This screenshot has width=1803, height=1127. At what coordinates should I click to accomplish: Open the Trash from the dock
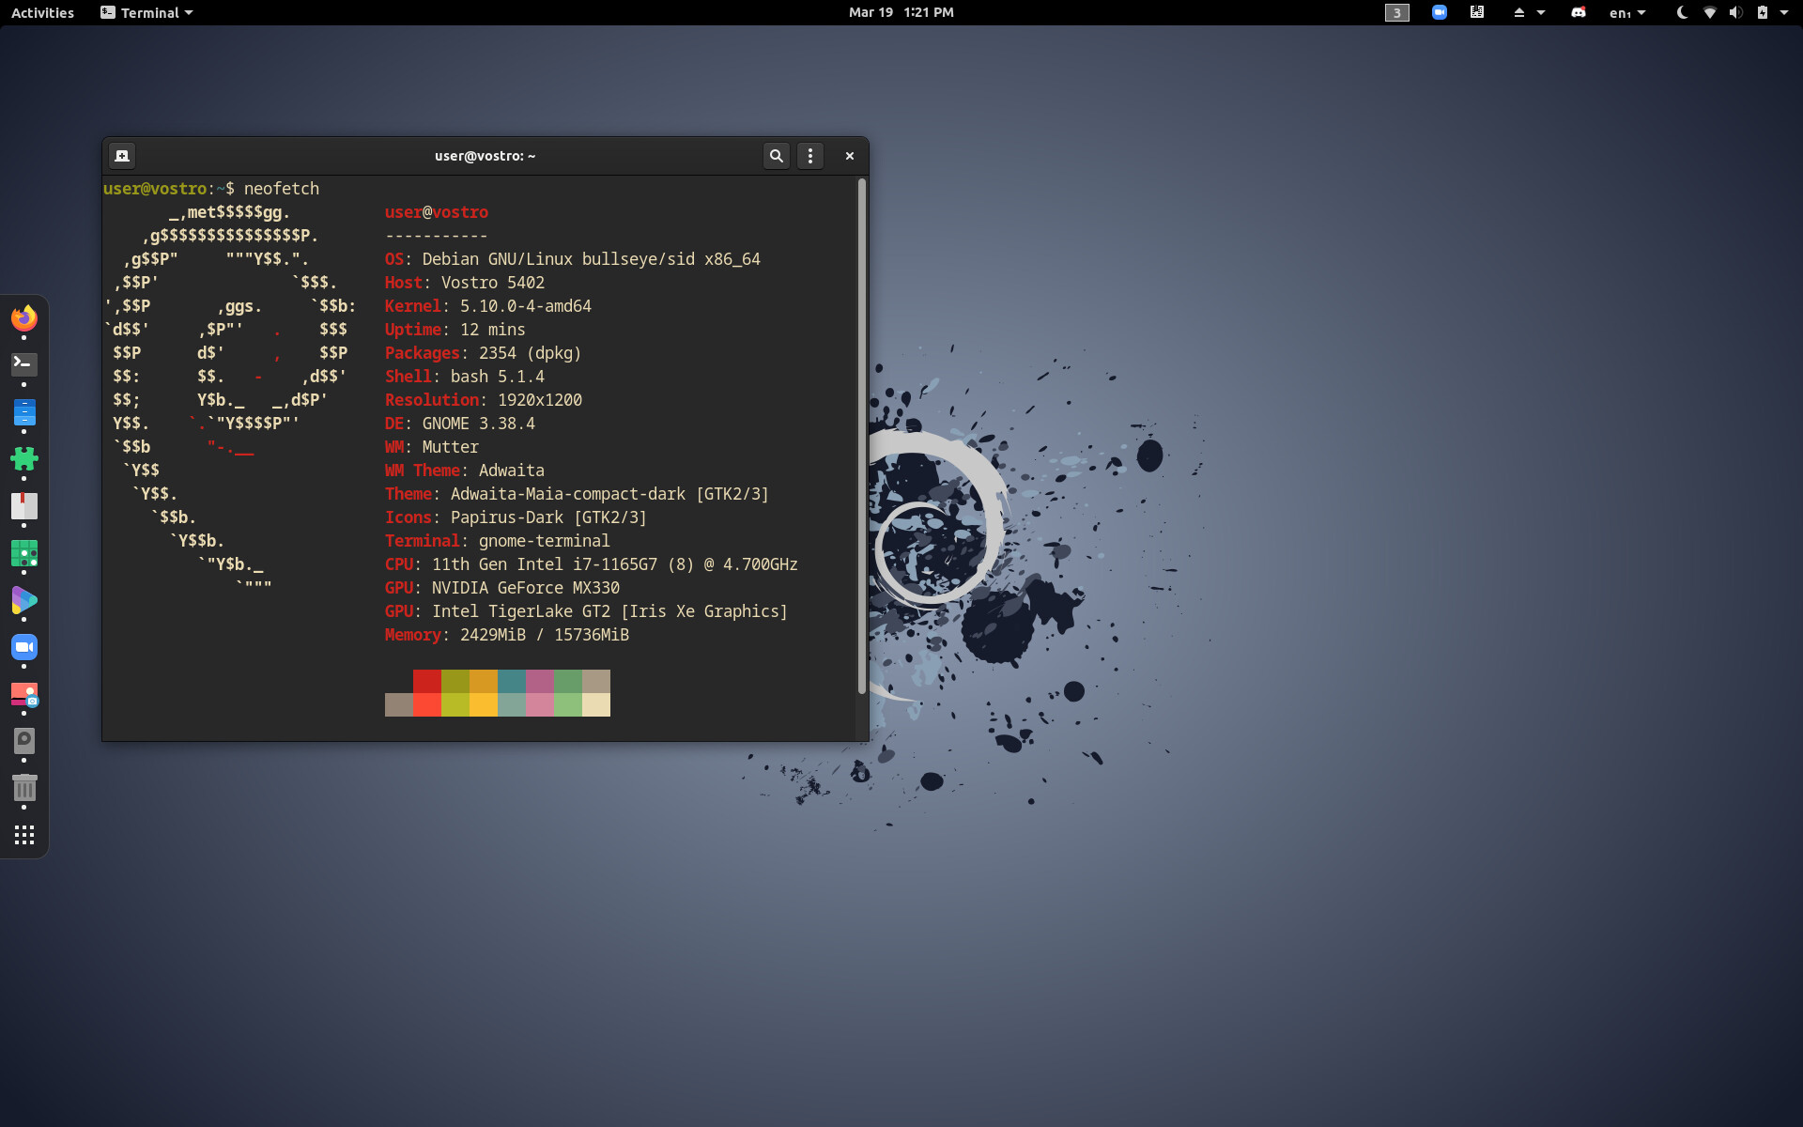(x=24, y=788)
